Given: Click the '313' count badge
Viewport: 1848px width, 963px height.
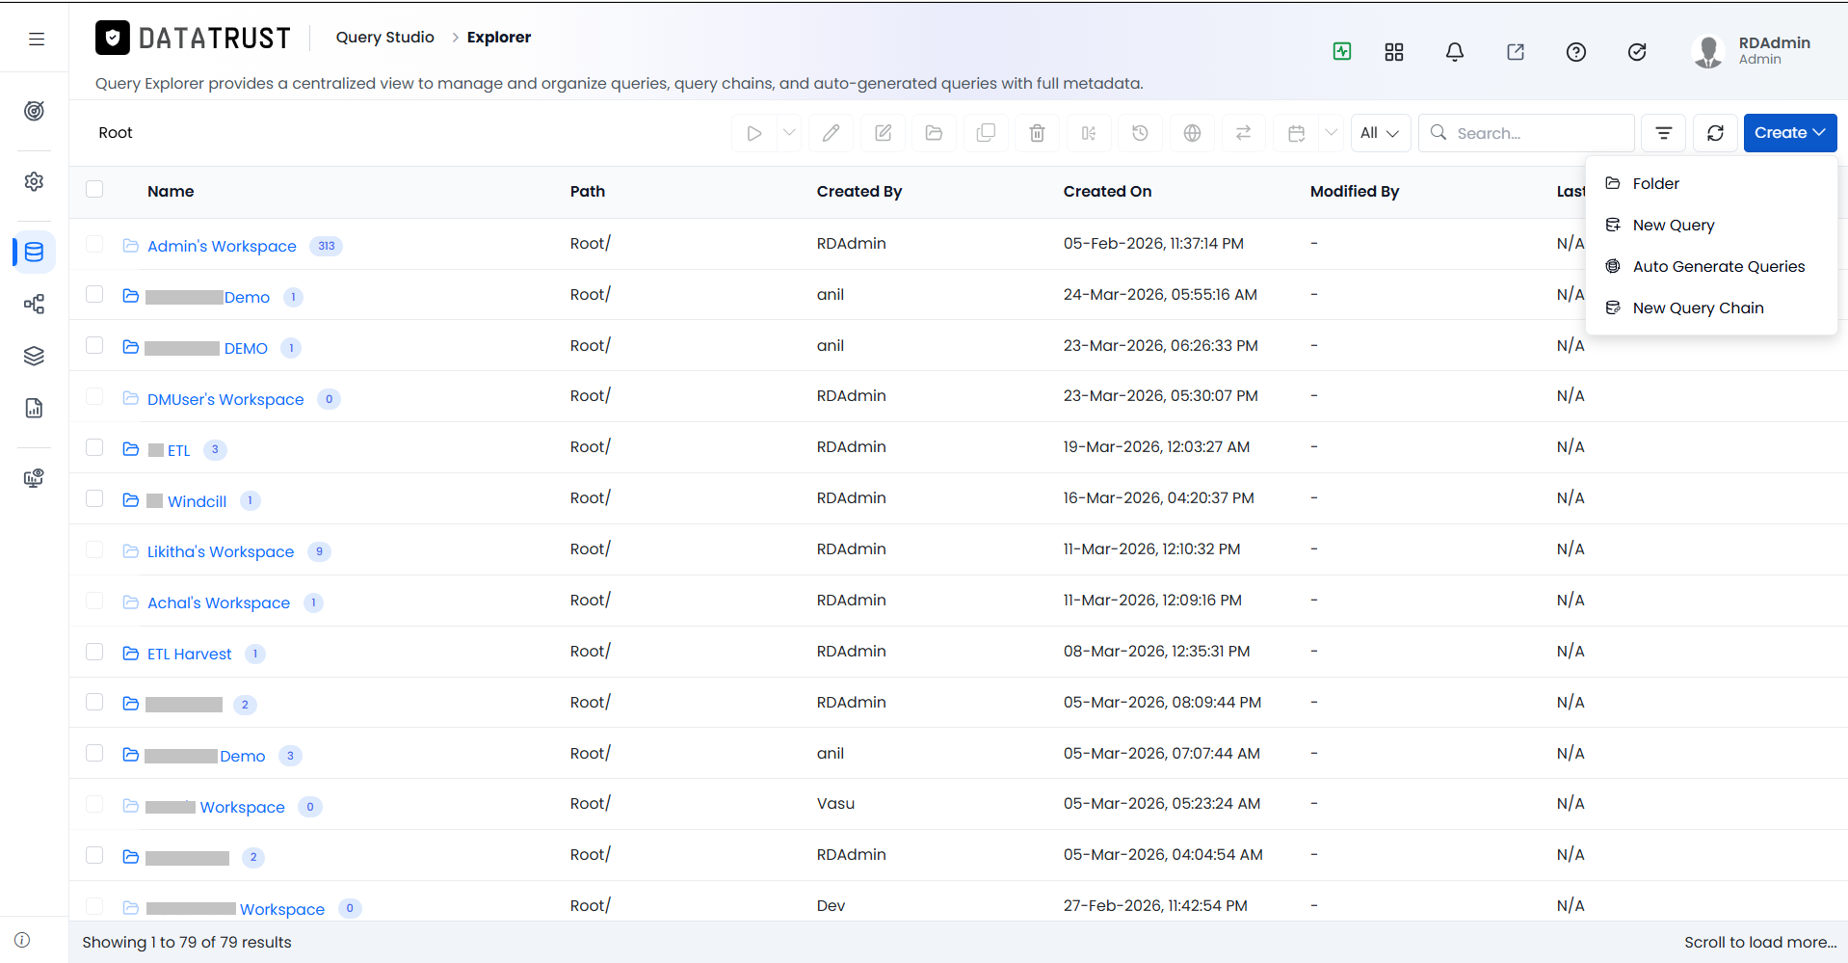Looking at the screenshot, I should 327,246.
